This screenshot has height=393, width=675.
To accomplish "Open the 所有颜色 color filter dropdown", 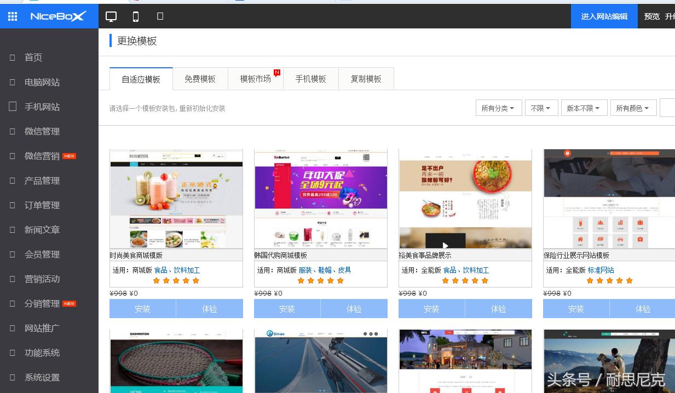I will pos(633,108).
